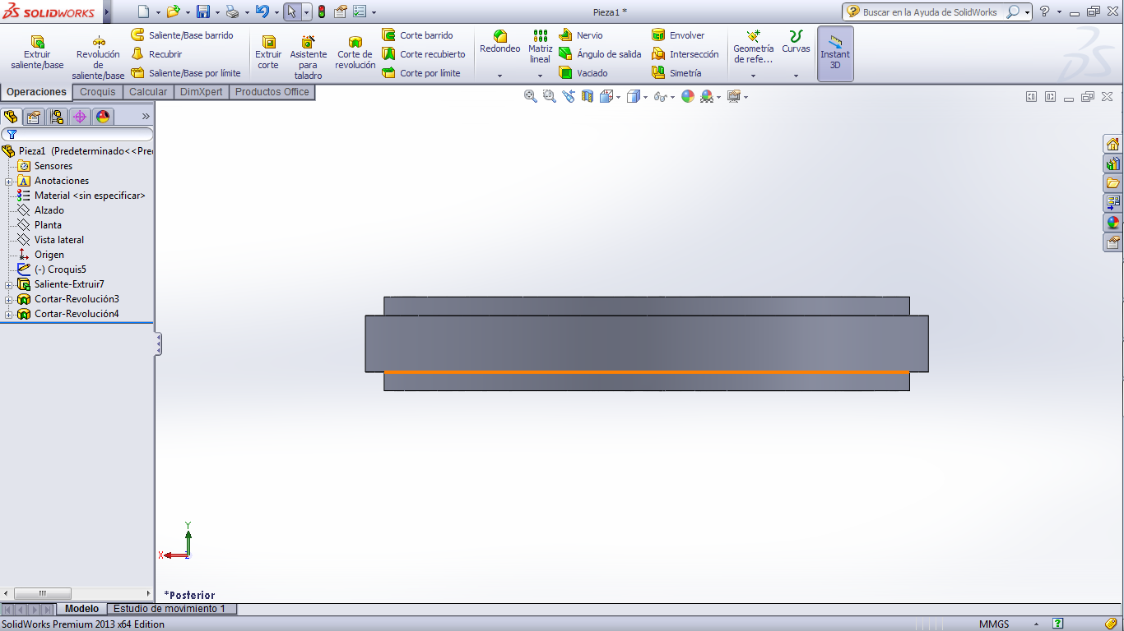The image size is (1124, 631).
Task: Open Geometría de referencia dropdown arrow
Action: (753, 76)
